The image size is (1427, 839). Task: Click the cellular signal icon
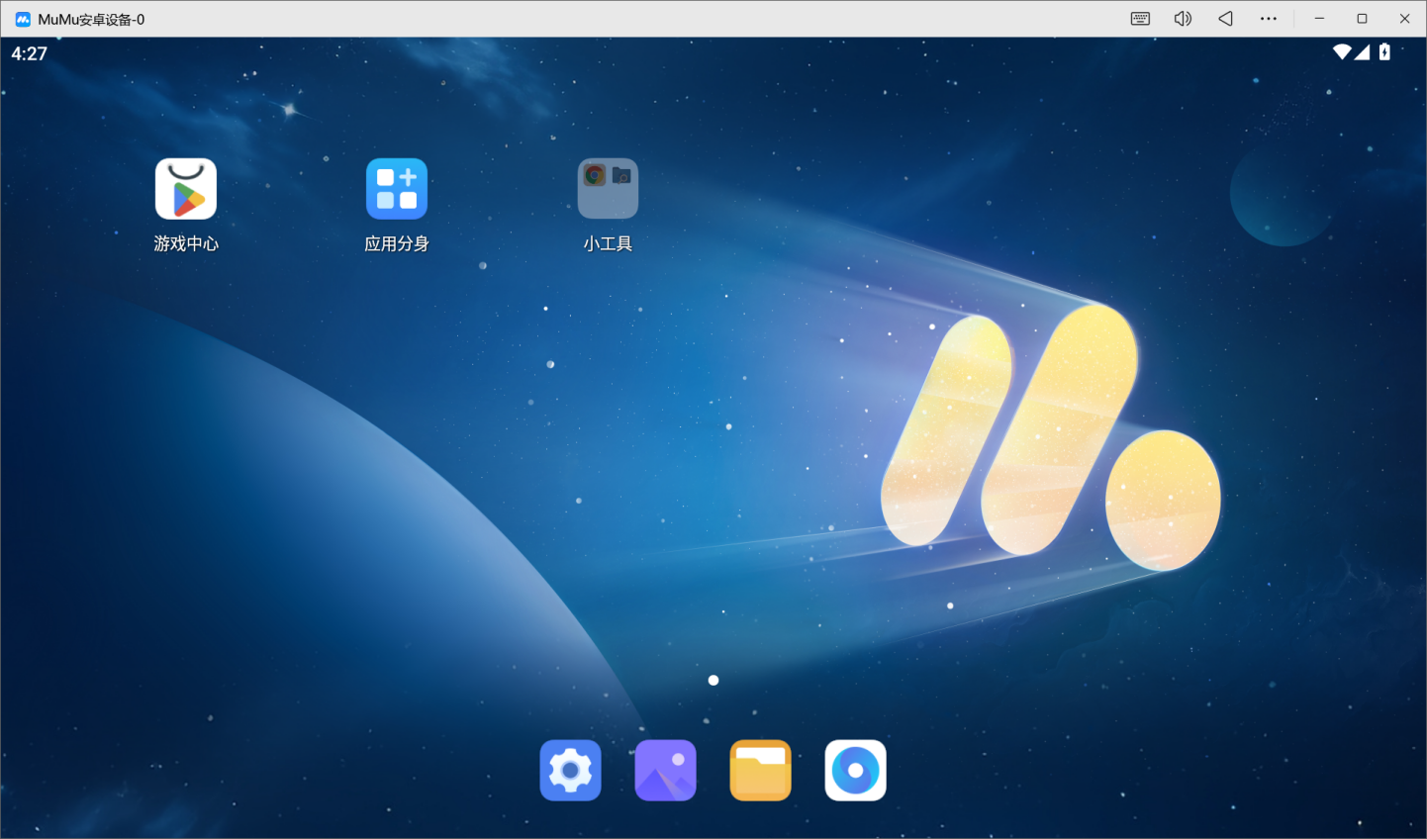(1361, 53)
